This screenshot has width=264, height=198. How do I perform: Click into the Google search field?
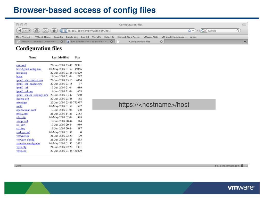click(x=221, y=31)
